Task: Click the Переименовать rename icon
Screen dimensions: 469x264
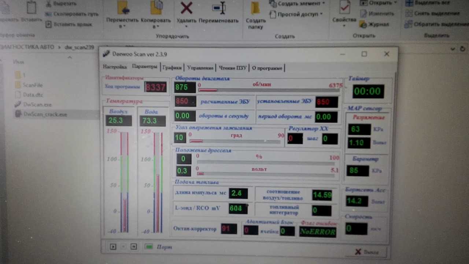Action: [x=219, y=8]
